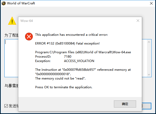Click the 'Press OK to terminate' message line

[64, 87]
